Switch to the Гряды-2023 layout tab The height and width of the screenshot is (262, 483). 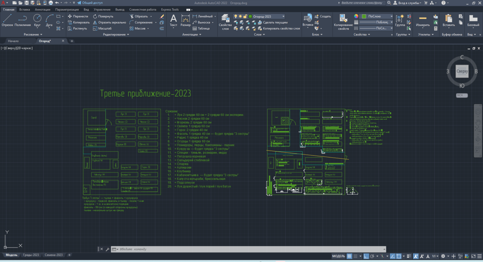pyautogui.click(x=31, y=255)
